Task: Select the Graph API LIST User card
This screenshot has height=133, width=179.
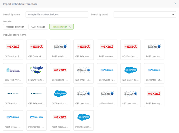Action: click(131, 97)
